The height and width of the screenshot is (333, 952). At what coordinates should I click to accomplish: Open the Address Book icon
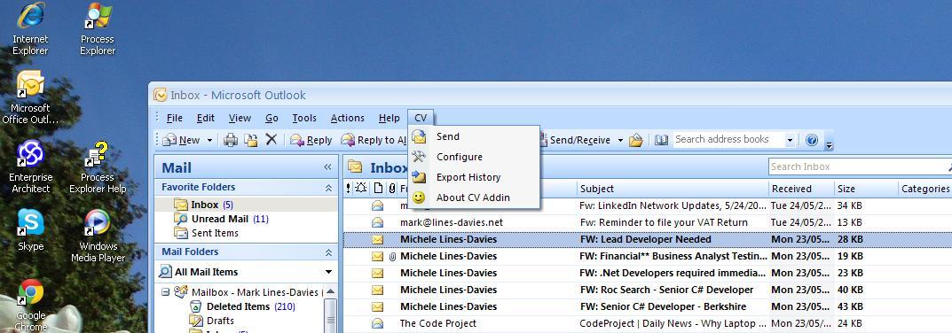[x=661, y=140]
